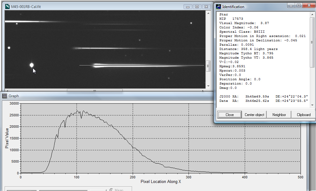This screenshot has height=191, width=316.
Task: Click the 'Spectral Class: B8III' line
Action: [x=242, y=32]
